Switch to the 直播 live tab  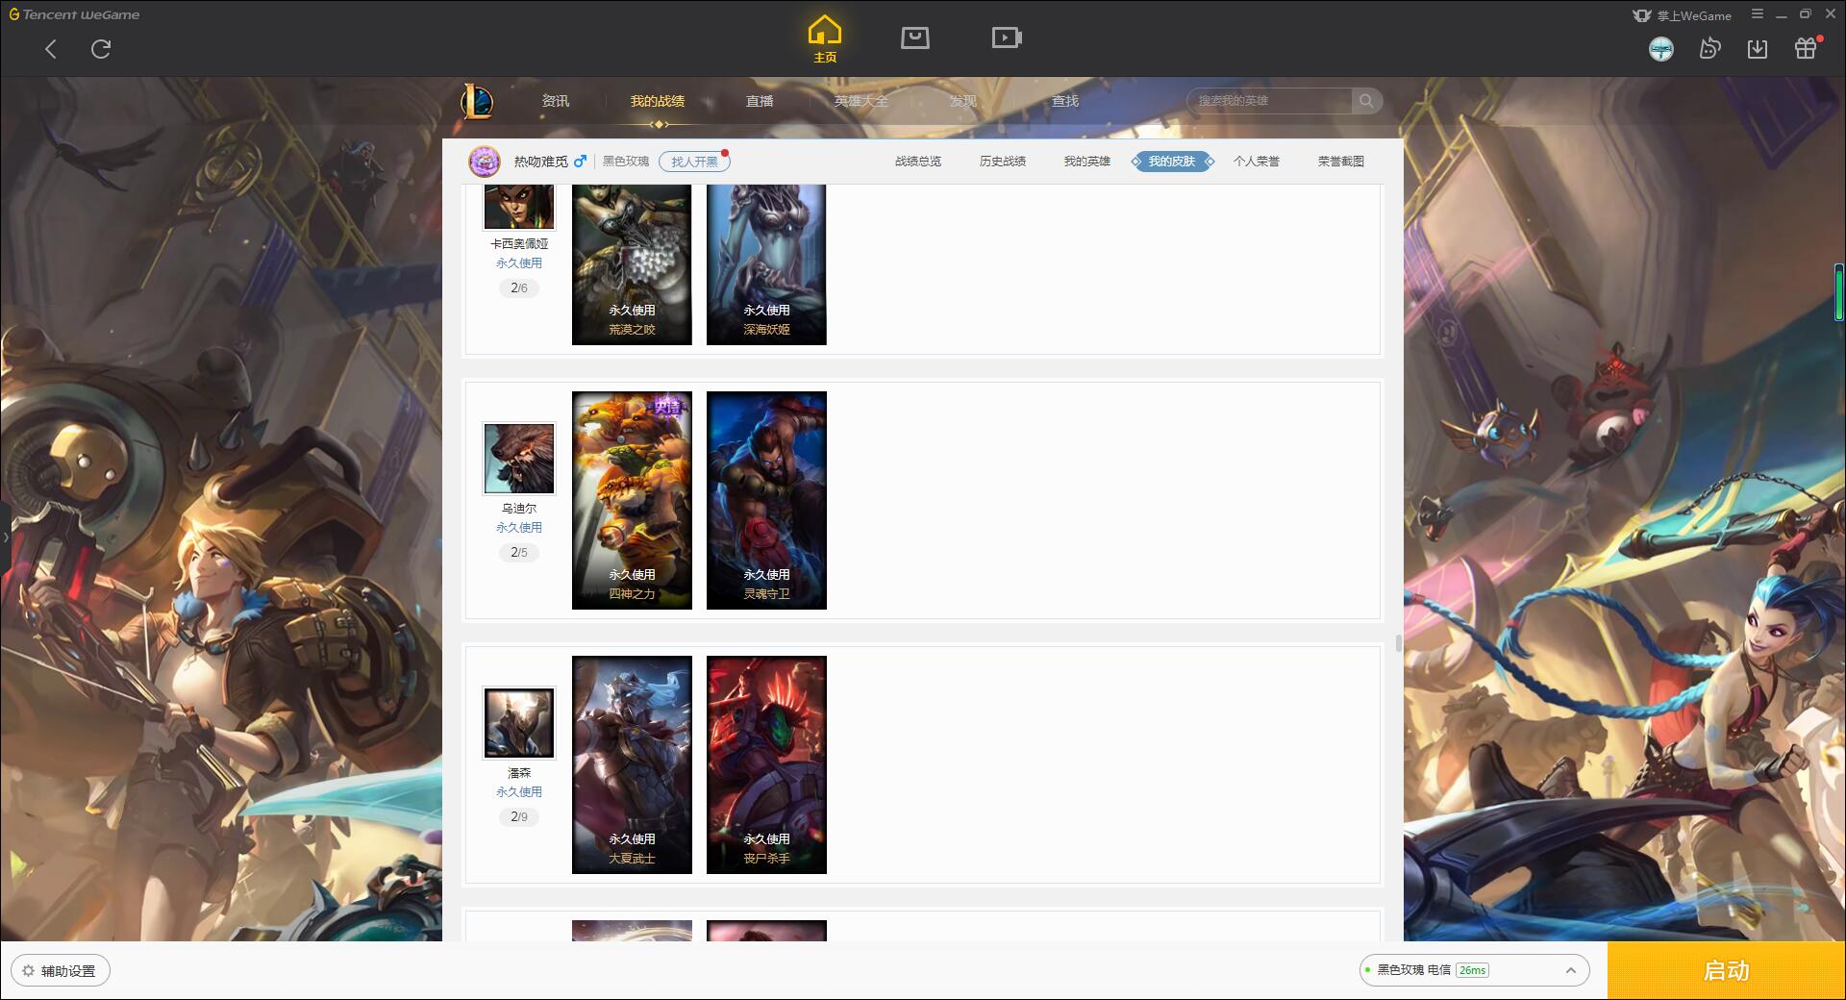pyautogui.click(x=760, y=101)
